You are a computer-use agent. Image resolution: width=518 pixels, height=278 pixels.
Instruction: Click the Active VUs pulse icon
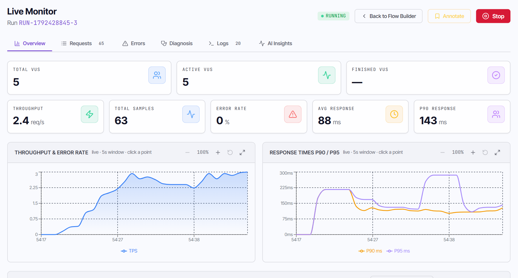click(327, 75)
